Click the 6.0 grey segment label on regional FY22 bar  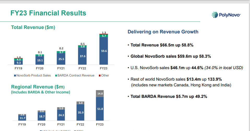81,103
